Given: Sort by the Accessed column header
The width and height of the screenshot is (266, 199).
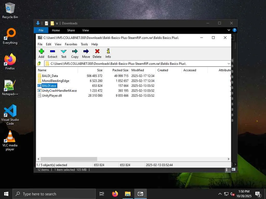Looking at the screenshot, I should 195,70.
